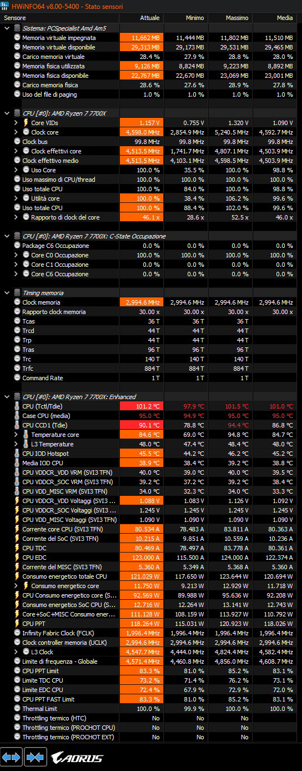Click the clock icon beside Clock memoria
The width and height of the screenshot is (302, 771).
pyautogui.click(x=17, y=302)
